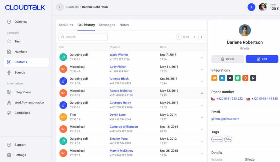Click the voicemail icon next to Devon Lane

tap(63, 117)
